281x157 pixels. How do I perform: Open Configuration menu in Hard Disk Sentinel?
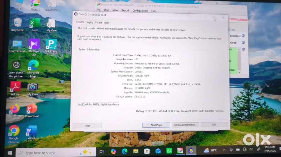(x=140, y=11)
